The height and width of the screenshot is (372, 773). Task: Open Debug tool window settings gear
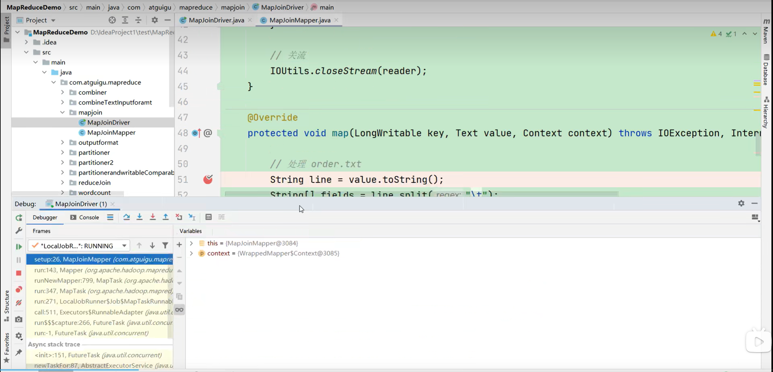coord(741,203)
